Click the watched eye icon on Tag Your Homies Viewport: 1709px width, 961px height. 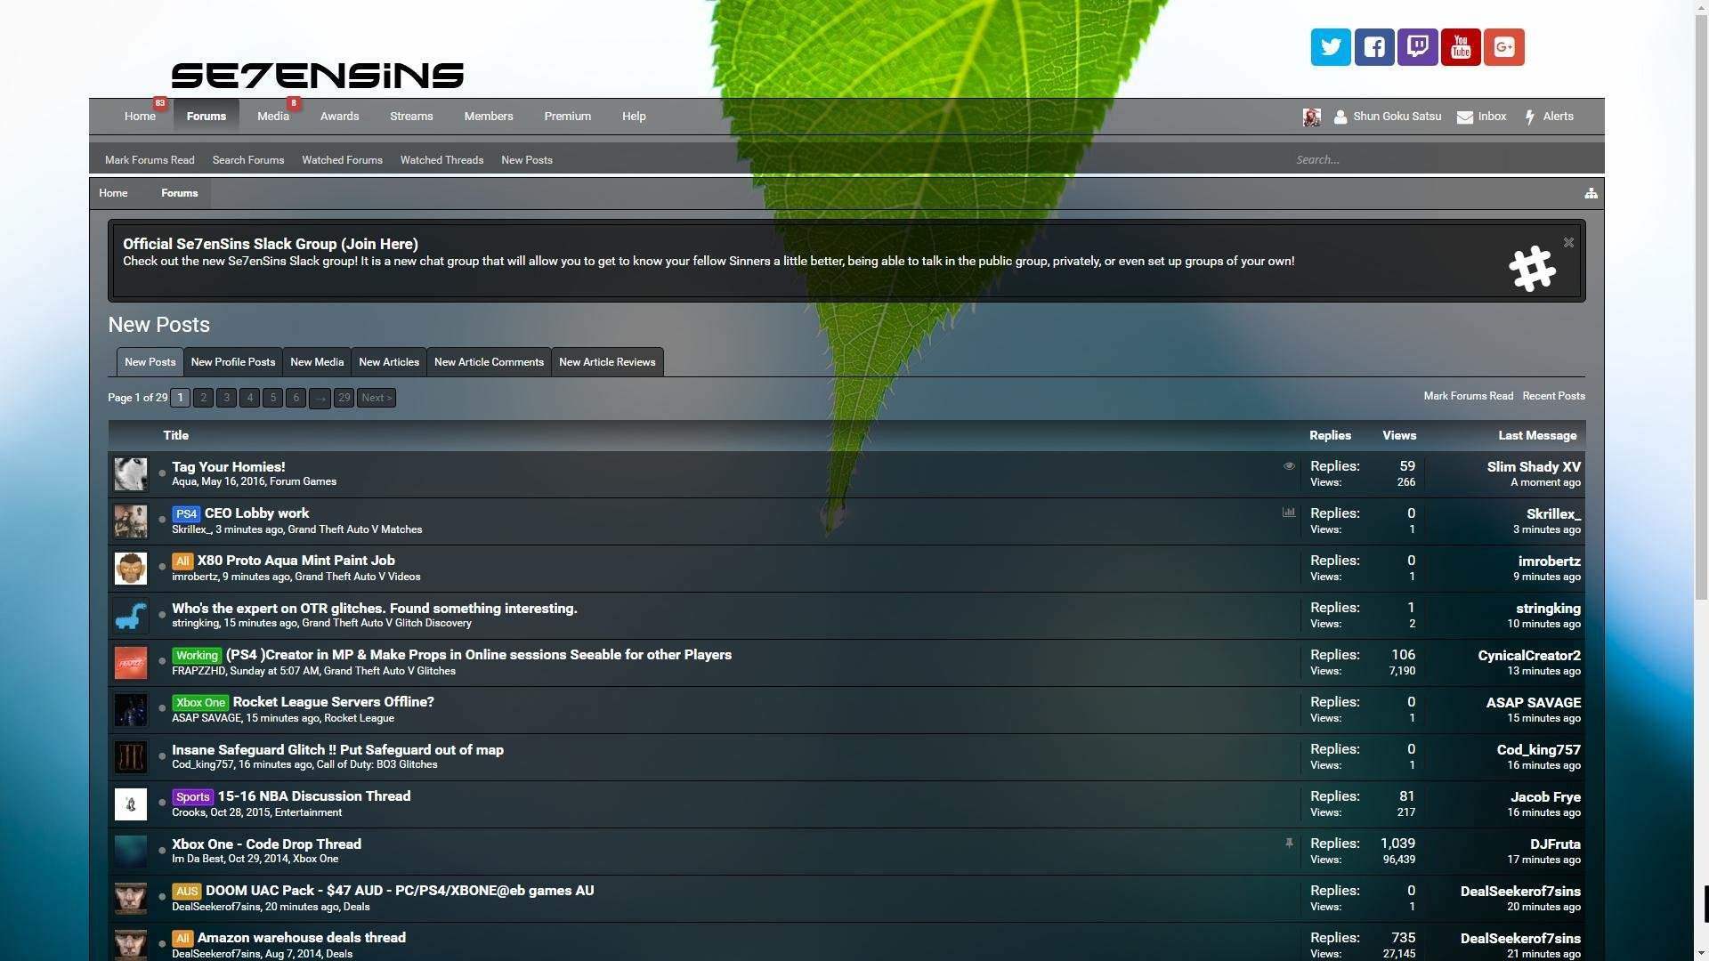(x=1289, y=466)
